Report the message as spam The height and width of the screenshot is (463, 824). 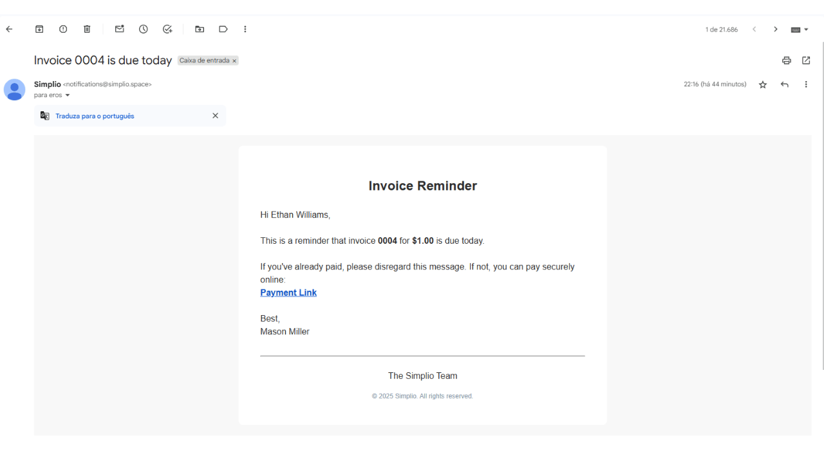(x=62, y=29)
